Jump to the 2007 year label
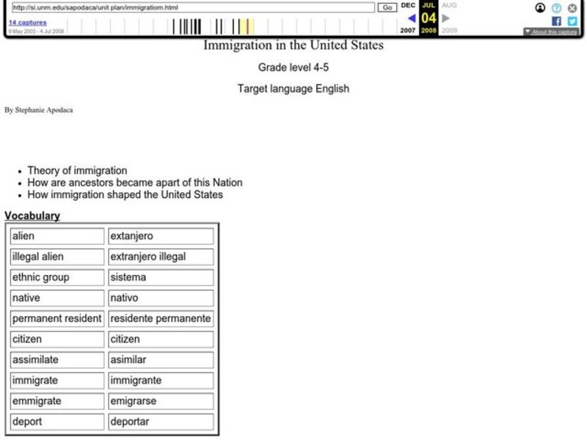 pos(408,31)
